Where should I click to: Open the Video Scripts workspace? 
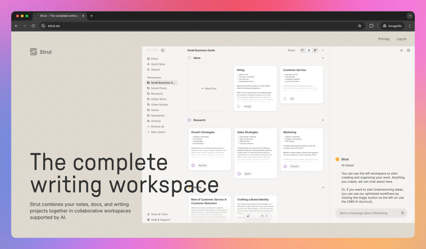tap(157, 104)
